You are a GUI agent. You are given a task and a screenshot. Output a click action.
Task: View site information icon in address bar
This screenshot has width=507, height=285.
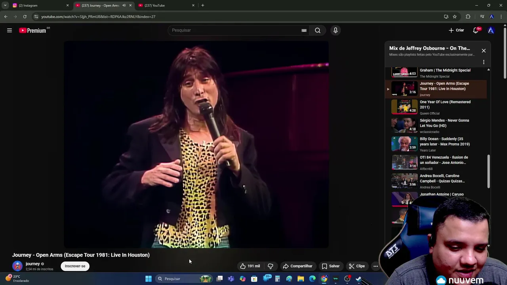point(36,17)
